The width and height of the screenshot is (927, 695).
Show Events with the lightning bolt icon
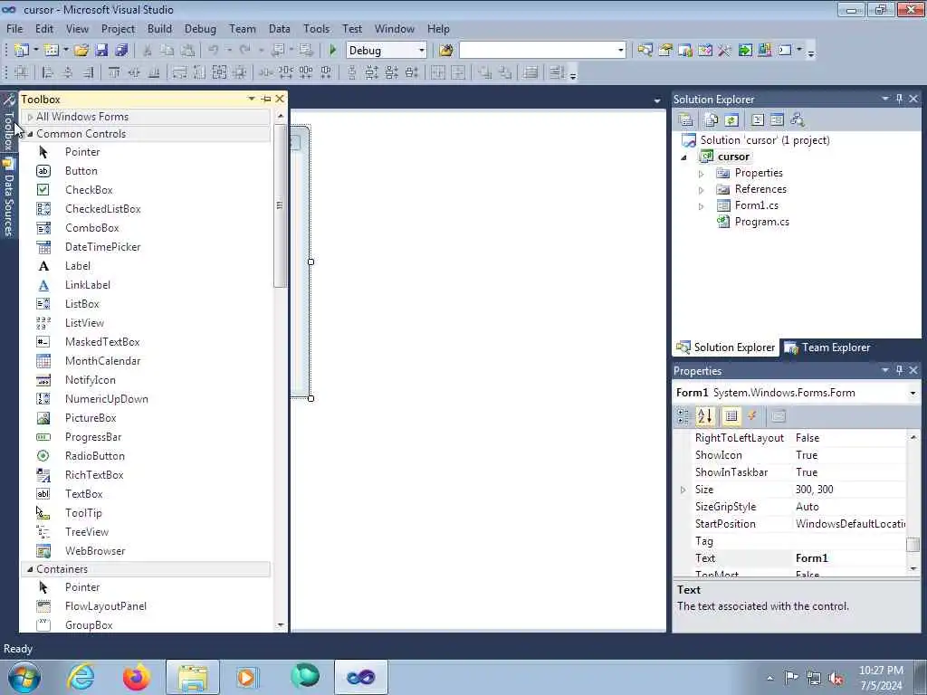coord(752,416)
